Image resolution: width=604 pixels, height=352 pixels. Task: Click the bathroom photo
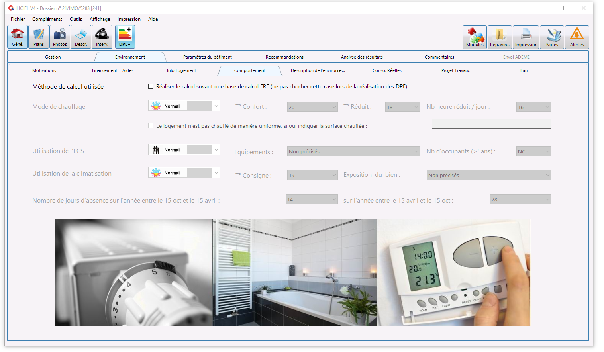[x=295, y=272]
